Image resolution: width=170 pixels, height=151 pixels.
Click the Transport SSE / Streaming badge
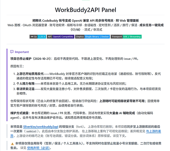coord(126,37)
